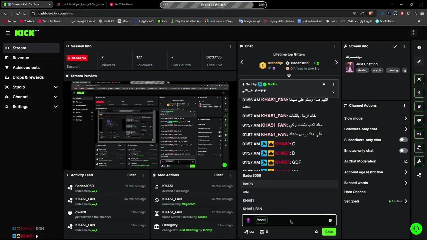Open Chat panel three-dot menu

[x=335, y=46]
